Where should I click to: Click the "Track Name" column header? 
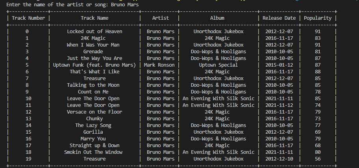click(94, 18)
